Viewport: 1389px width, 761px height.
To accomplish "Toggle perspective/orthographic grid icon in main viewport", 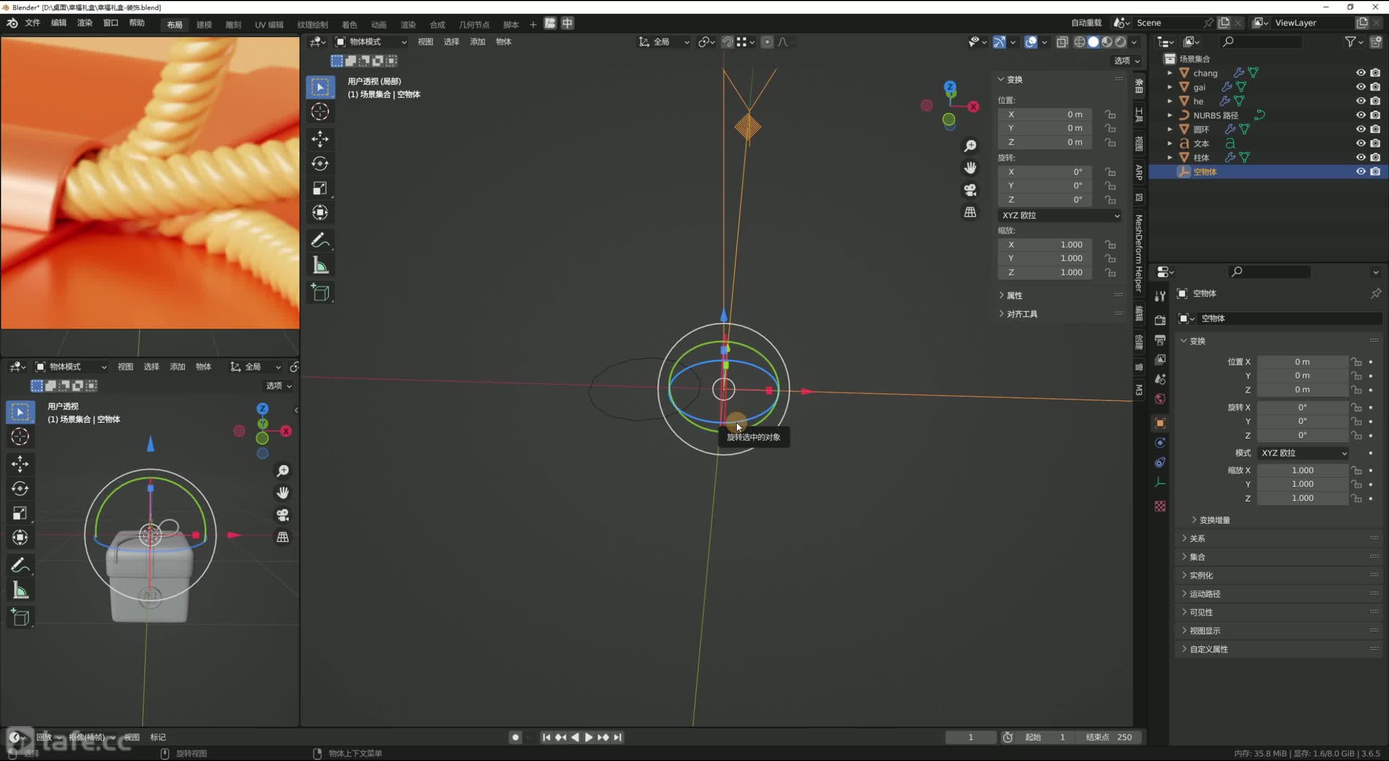I will pos(970,212).
